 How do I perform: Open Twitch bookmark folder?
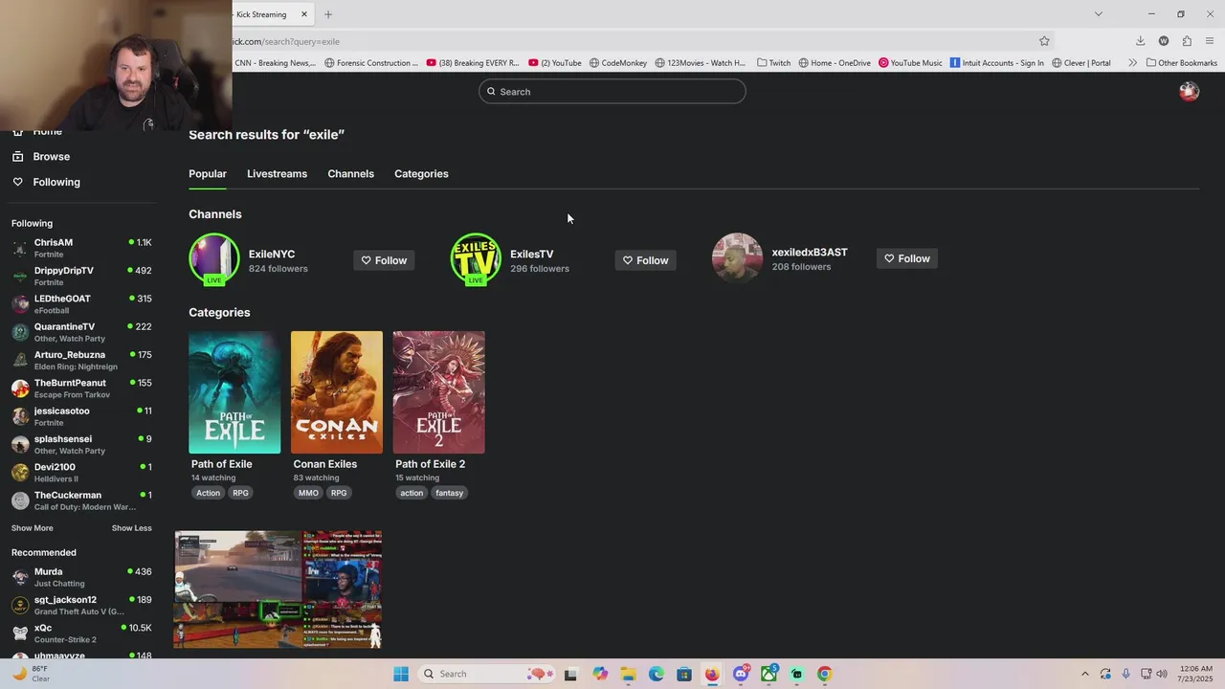pyautogui.click(x=773, y=63)
